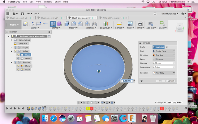
Task: Click the timeline play button
Action: pyautogui.click(x=15, y=108)
